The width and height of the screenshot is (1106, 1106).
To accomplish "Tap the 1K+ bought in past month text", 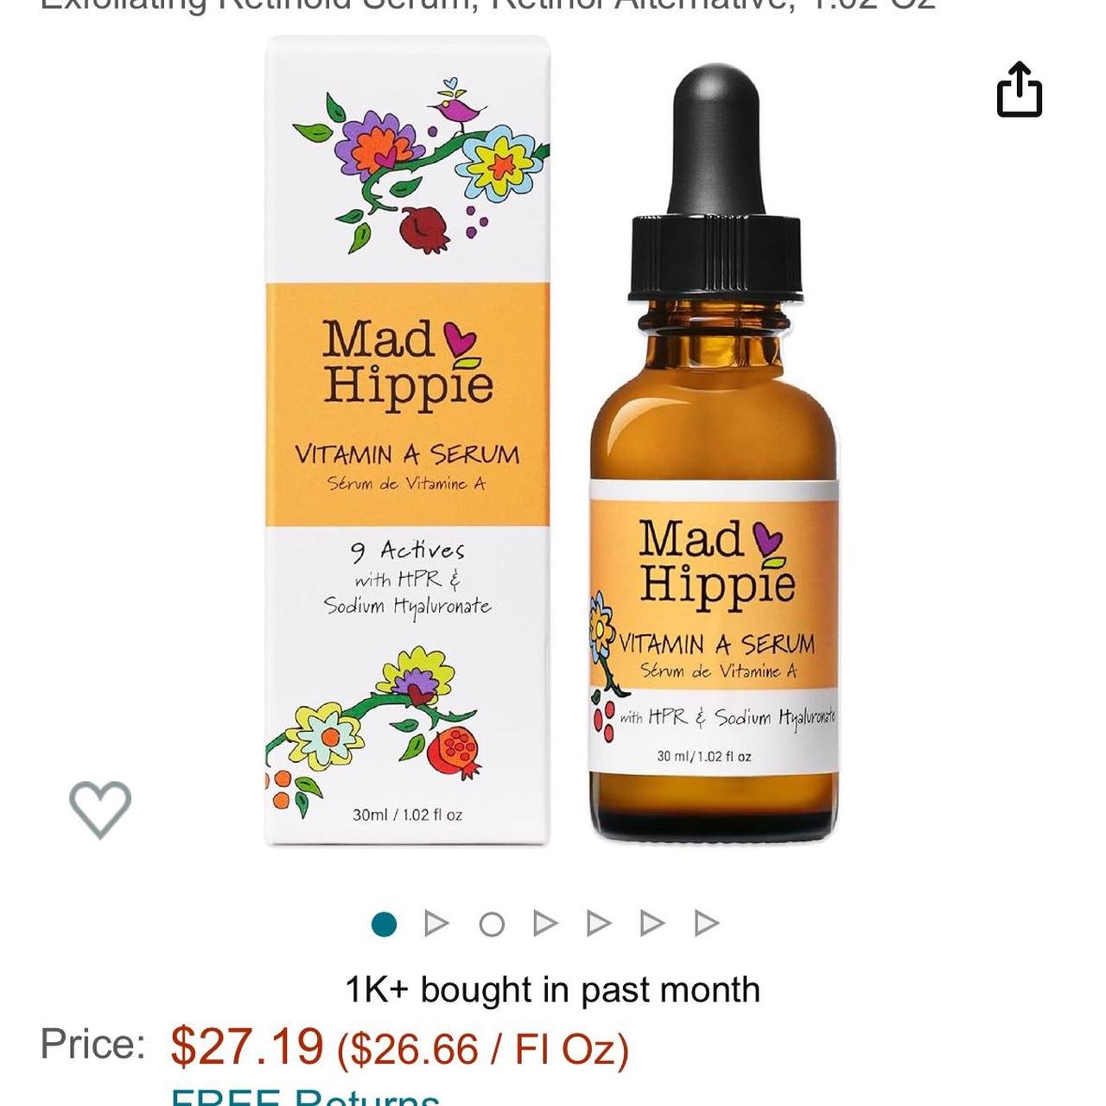I will (x=553, y=990).
